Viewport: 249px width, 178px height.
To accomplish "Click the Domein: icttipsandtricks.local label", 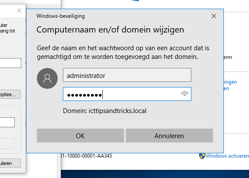I will coord(105,111).
